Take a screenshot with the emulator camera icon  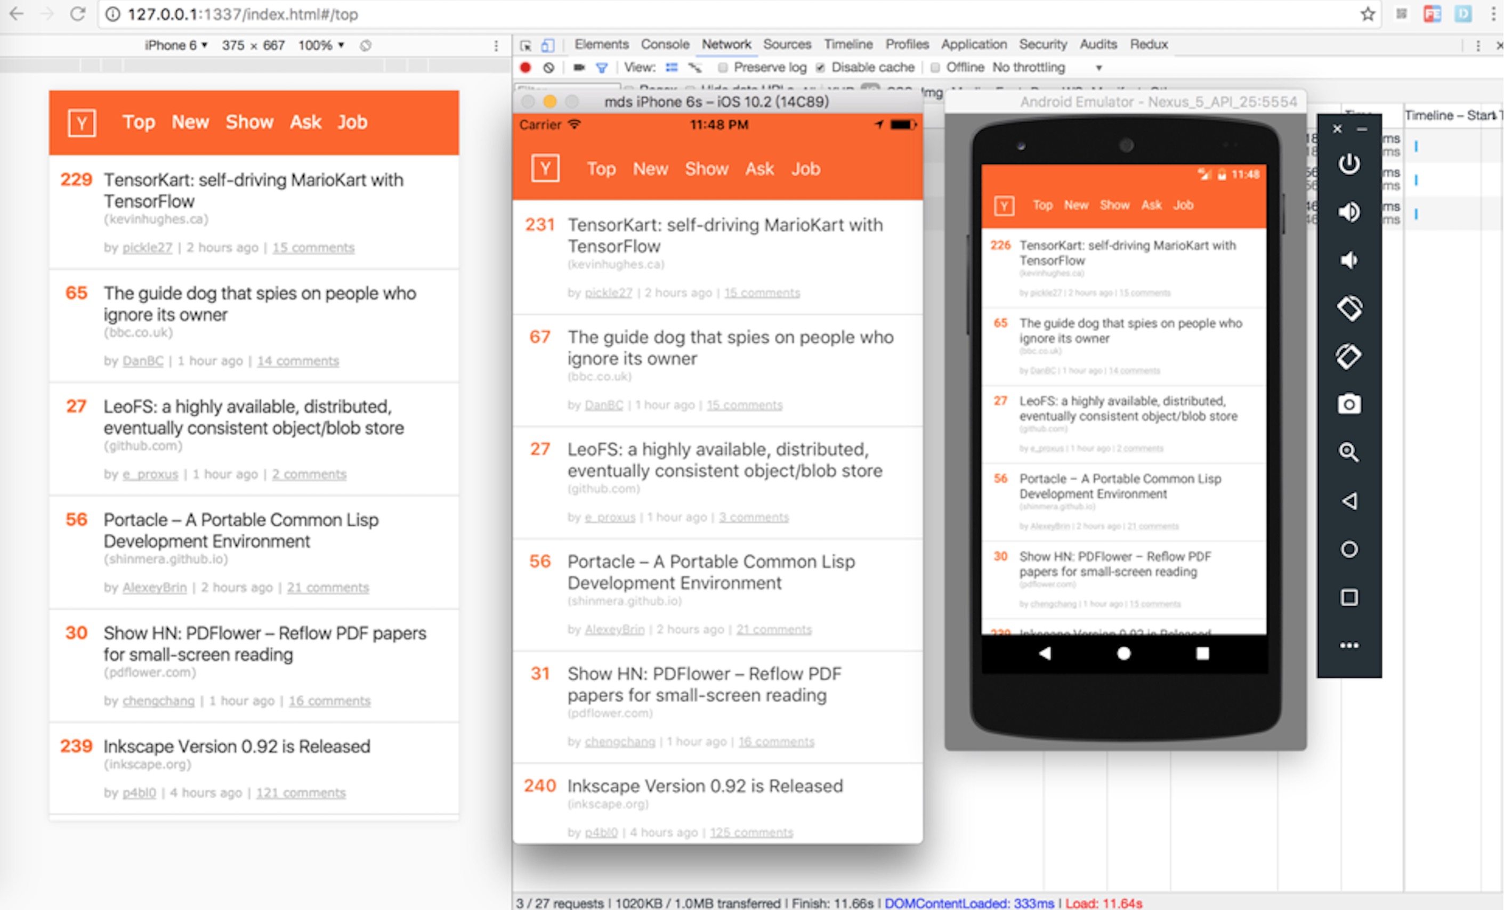pos(1349,404)
